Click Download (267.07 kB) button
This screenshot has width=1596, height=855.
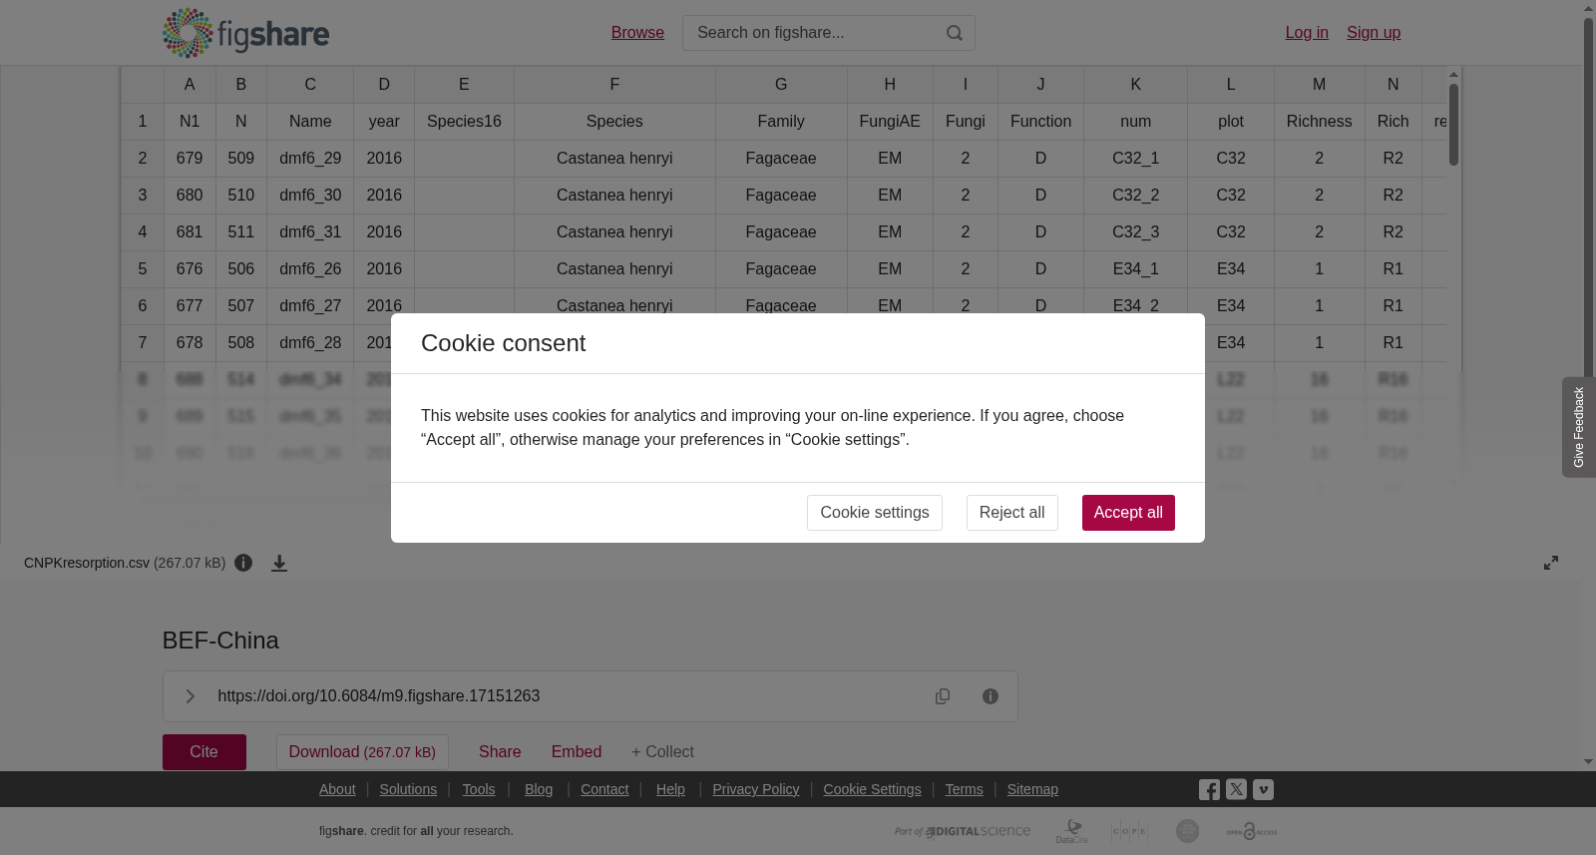coord(362,752)
